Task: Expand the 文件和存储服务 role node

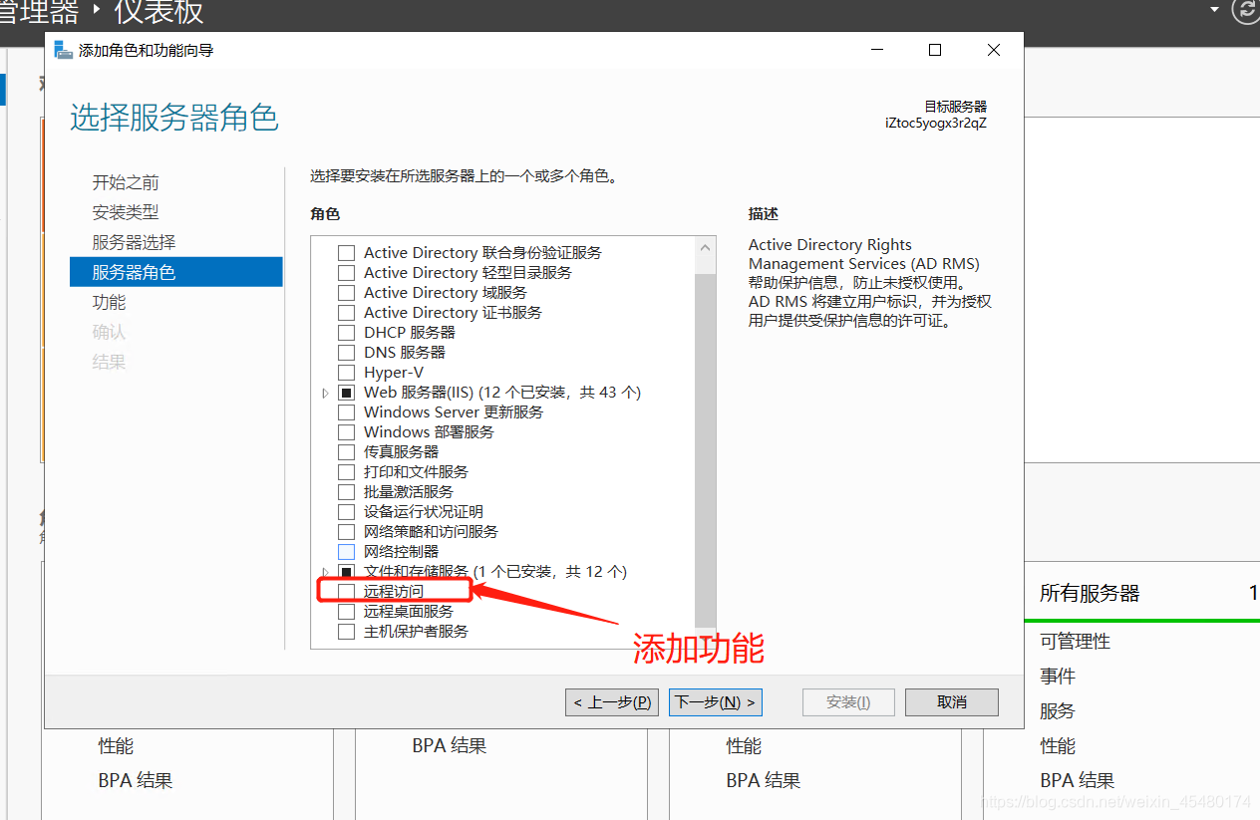Action: (x=325, y=571)
